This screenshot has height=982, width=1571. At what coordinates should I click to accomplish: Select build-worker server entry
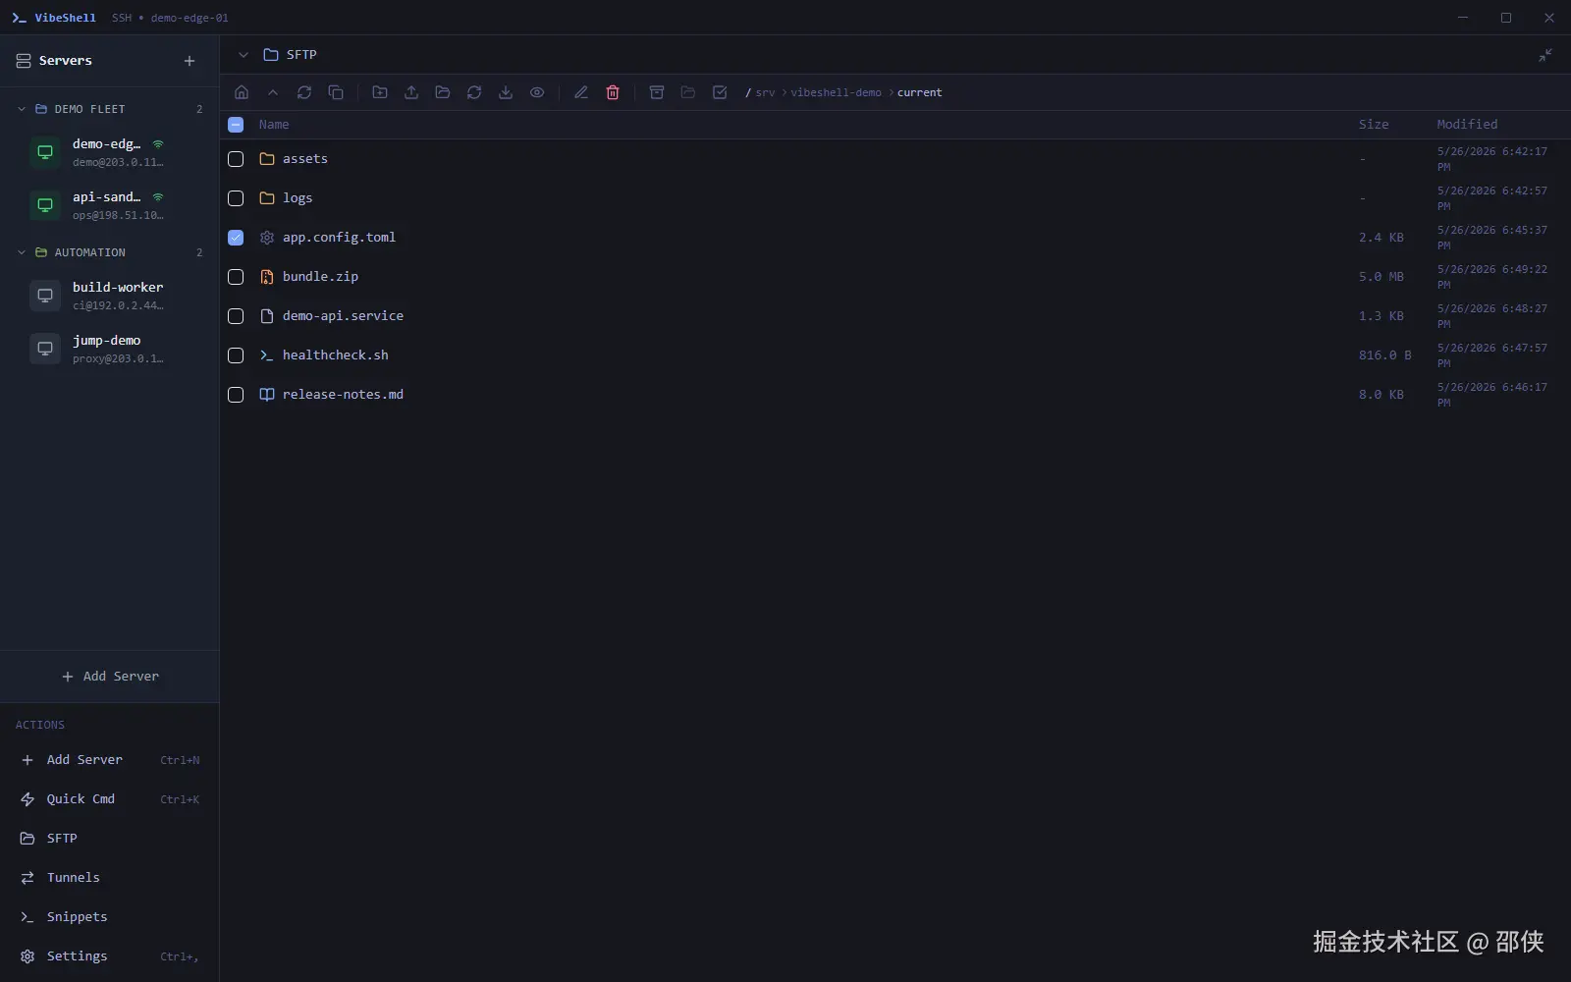tap(109, 296)
